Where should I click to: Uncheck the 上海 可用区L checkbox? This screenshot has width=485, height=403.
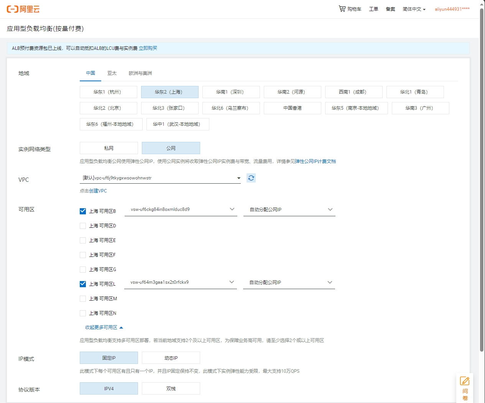pyautogui.click(x=83, y=284)
